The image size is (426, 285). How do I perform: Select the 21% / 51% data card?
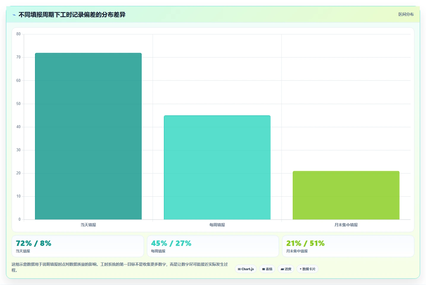pyautogui.click(x=348, y=246)
